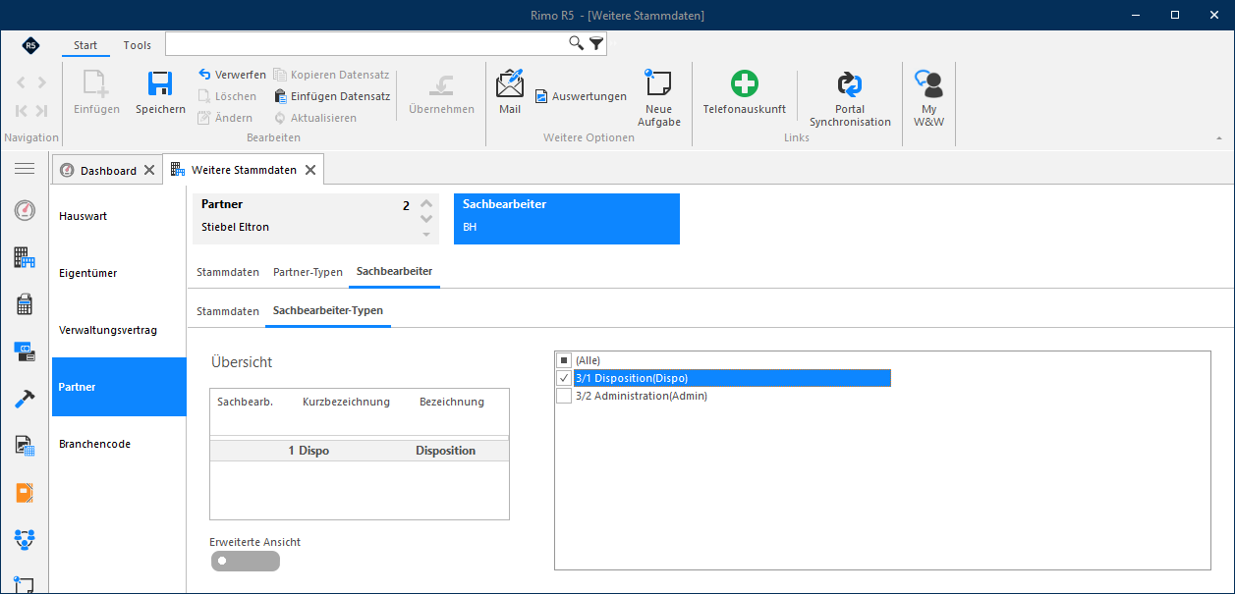This screenshot has height=594, width=1235.
Task: Open the dashboard gauge sidebar icon
Action: [25, 210]
